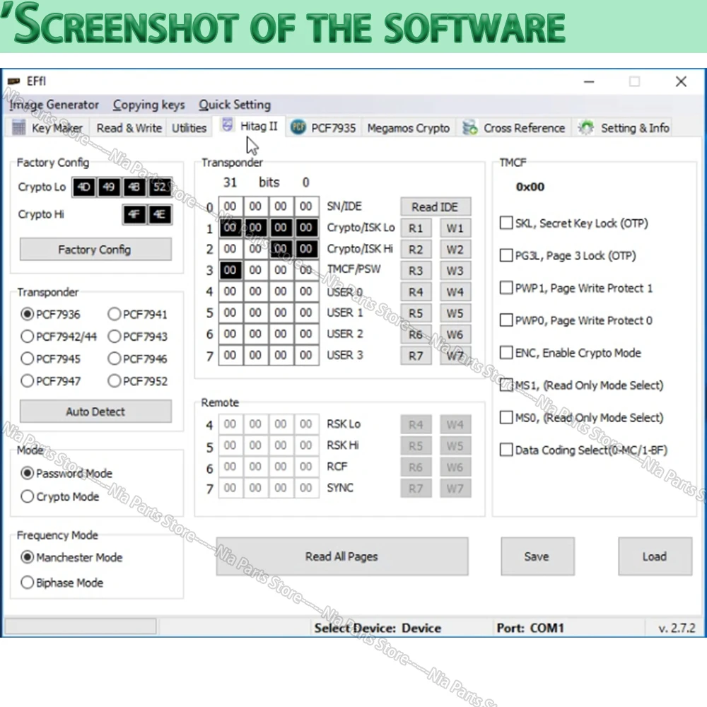Enable the SKL Secret Key Lock checkbox

(506, 223)
